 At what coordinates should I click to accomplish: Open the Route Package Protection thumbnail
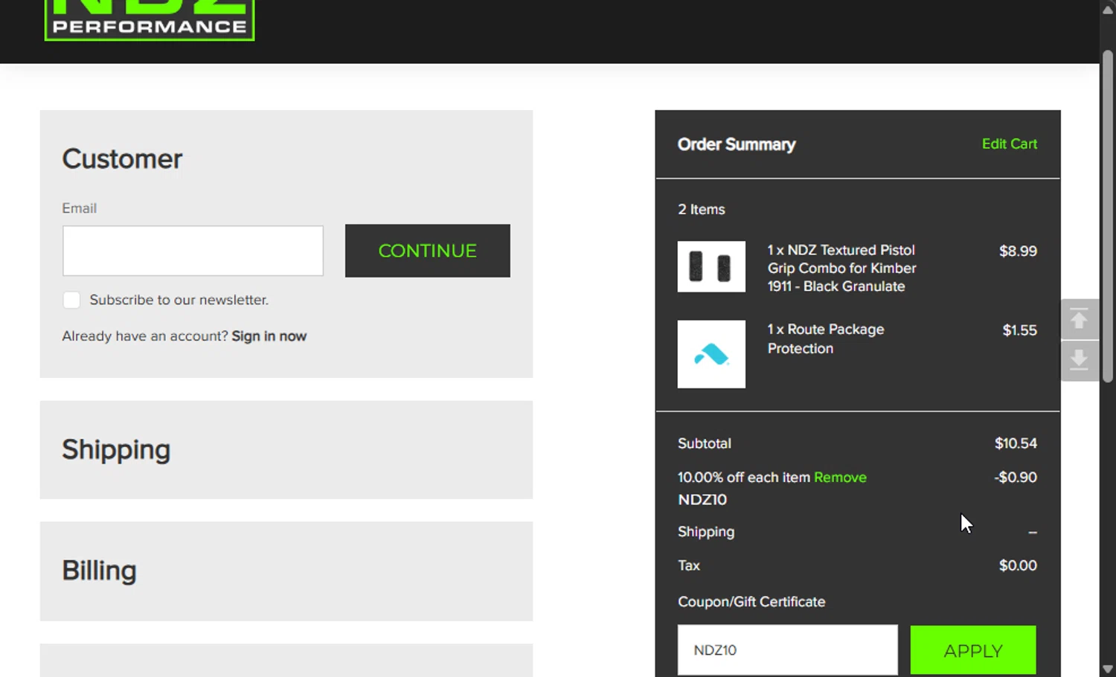711,354
